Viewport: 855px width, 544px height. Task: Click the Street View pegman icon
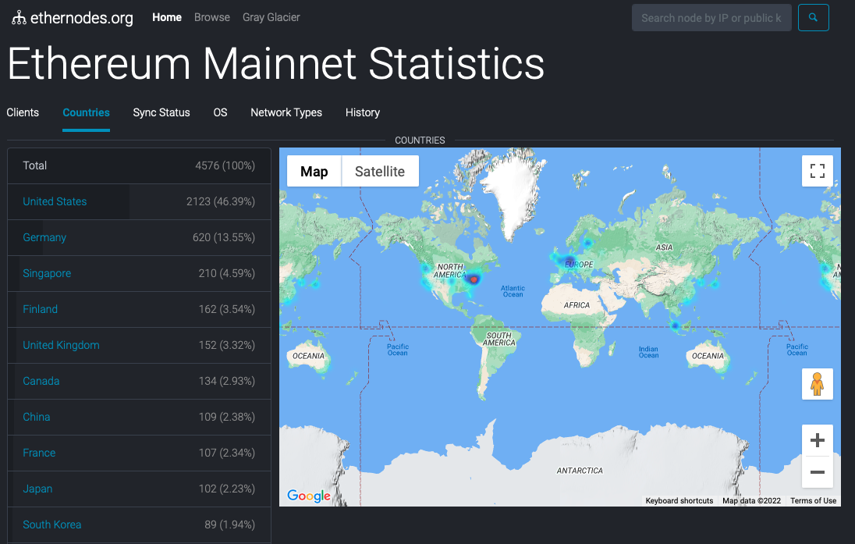[817, 383]
